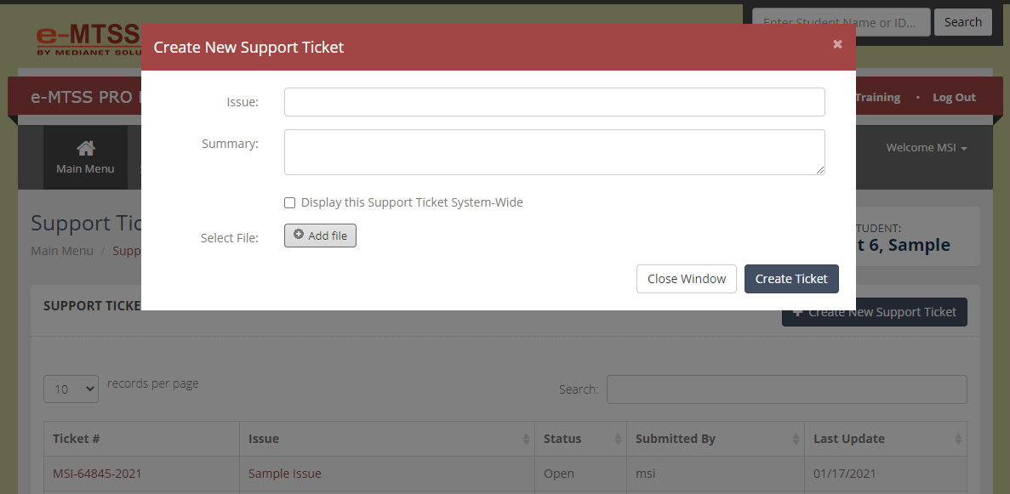This screenshot has width=1010, height=494.
Task: Sort by Issue column arrows
Action: click(526, 440)
